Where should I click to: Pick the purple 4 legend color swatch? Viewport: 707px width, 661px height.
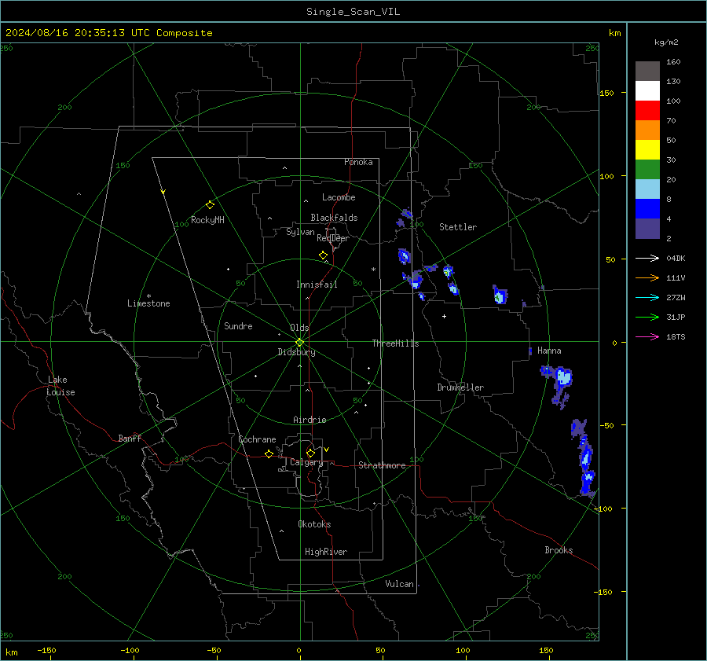(647, 228)
